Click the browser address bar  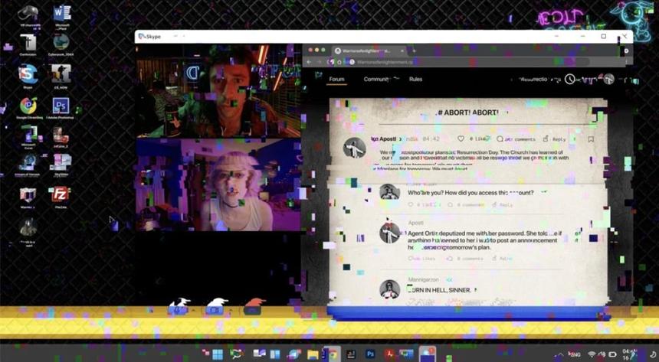460,62
